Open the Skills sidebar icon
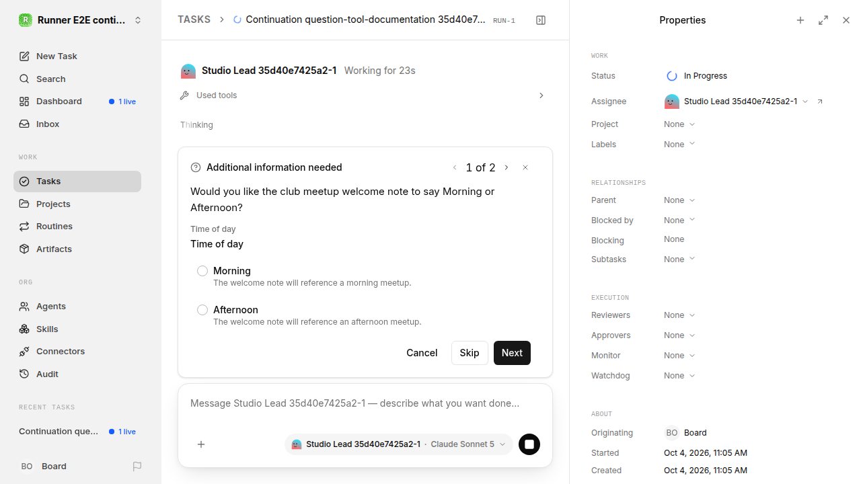The width and height of the screenshot is (861, 484). (24, 329)
